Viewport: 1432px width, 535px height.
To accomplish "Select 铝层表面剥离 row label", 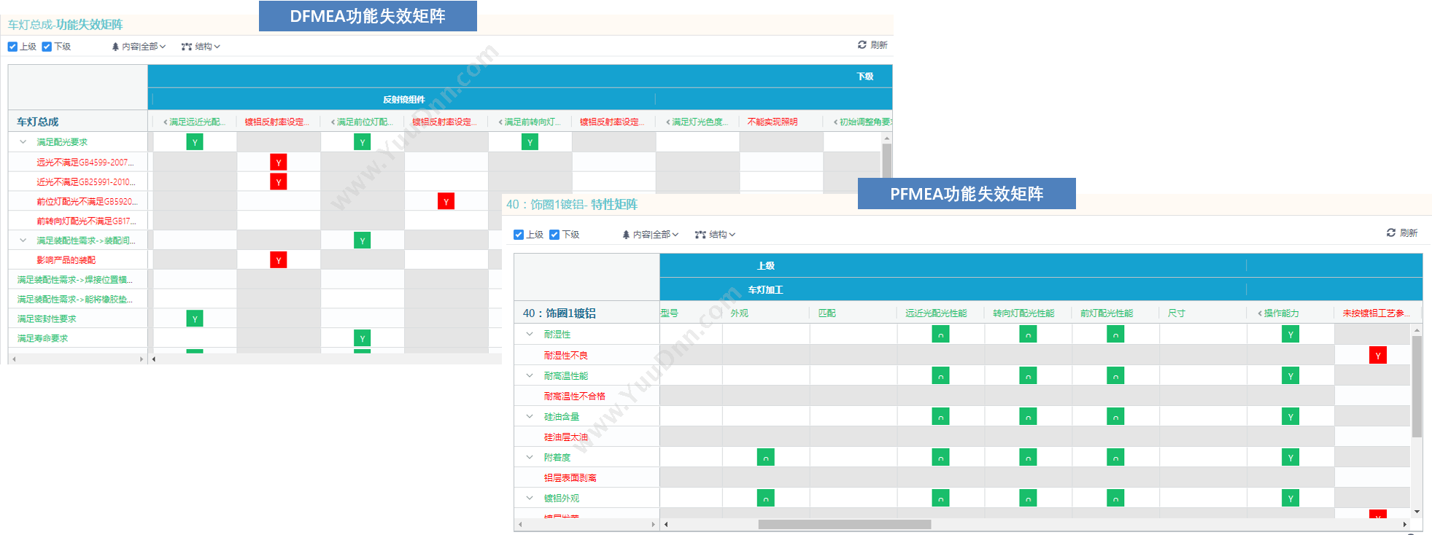I will [x=570, y=478].
